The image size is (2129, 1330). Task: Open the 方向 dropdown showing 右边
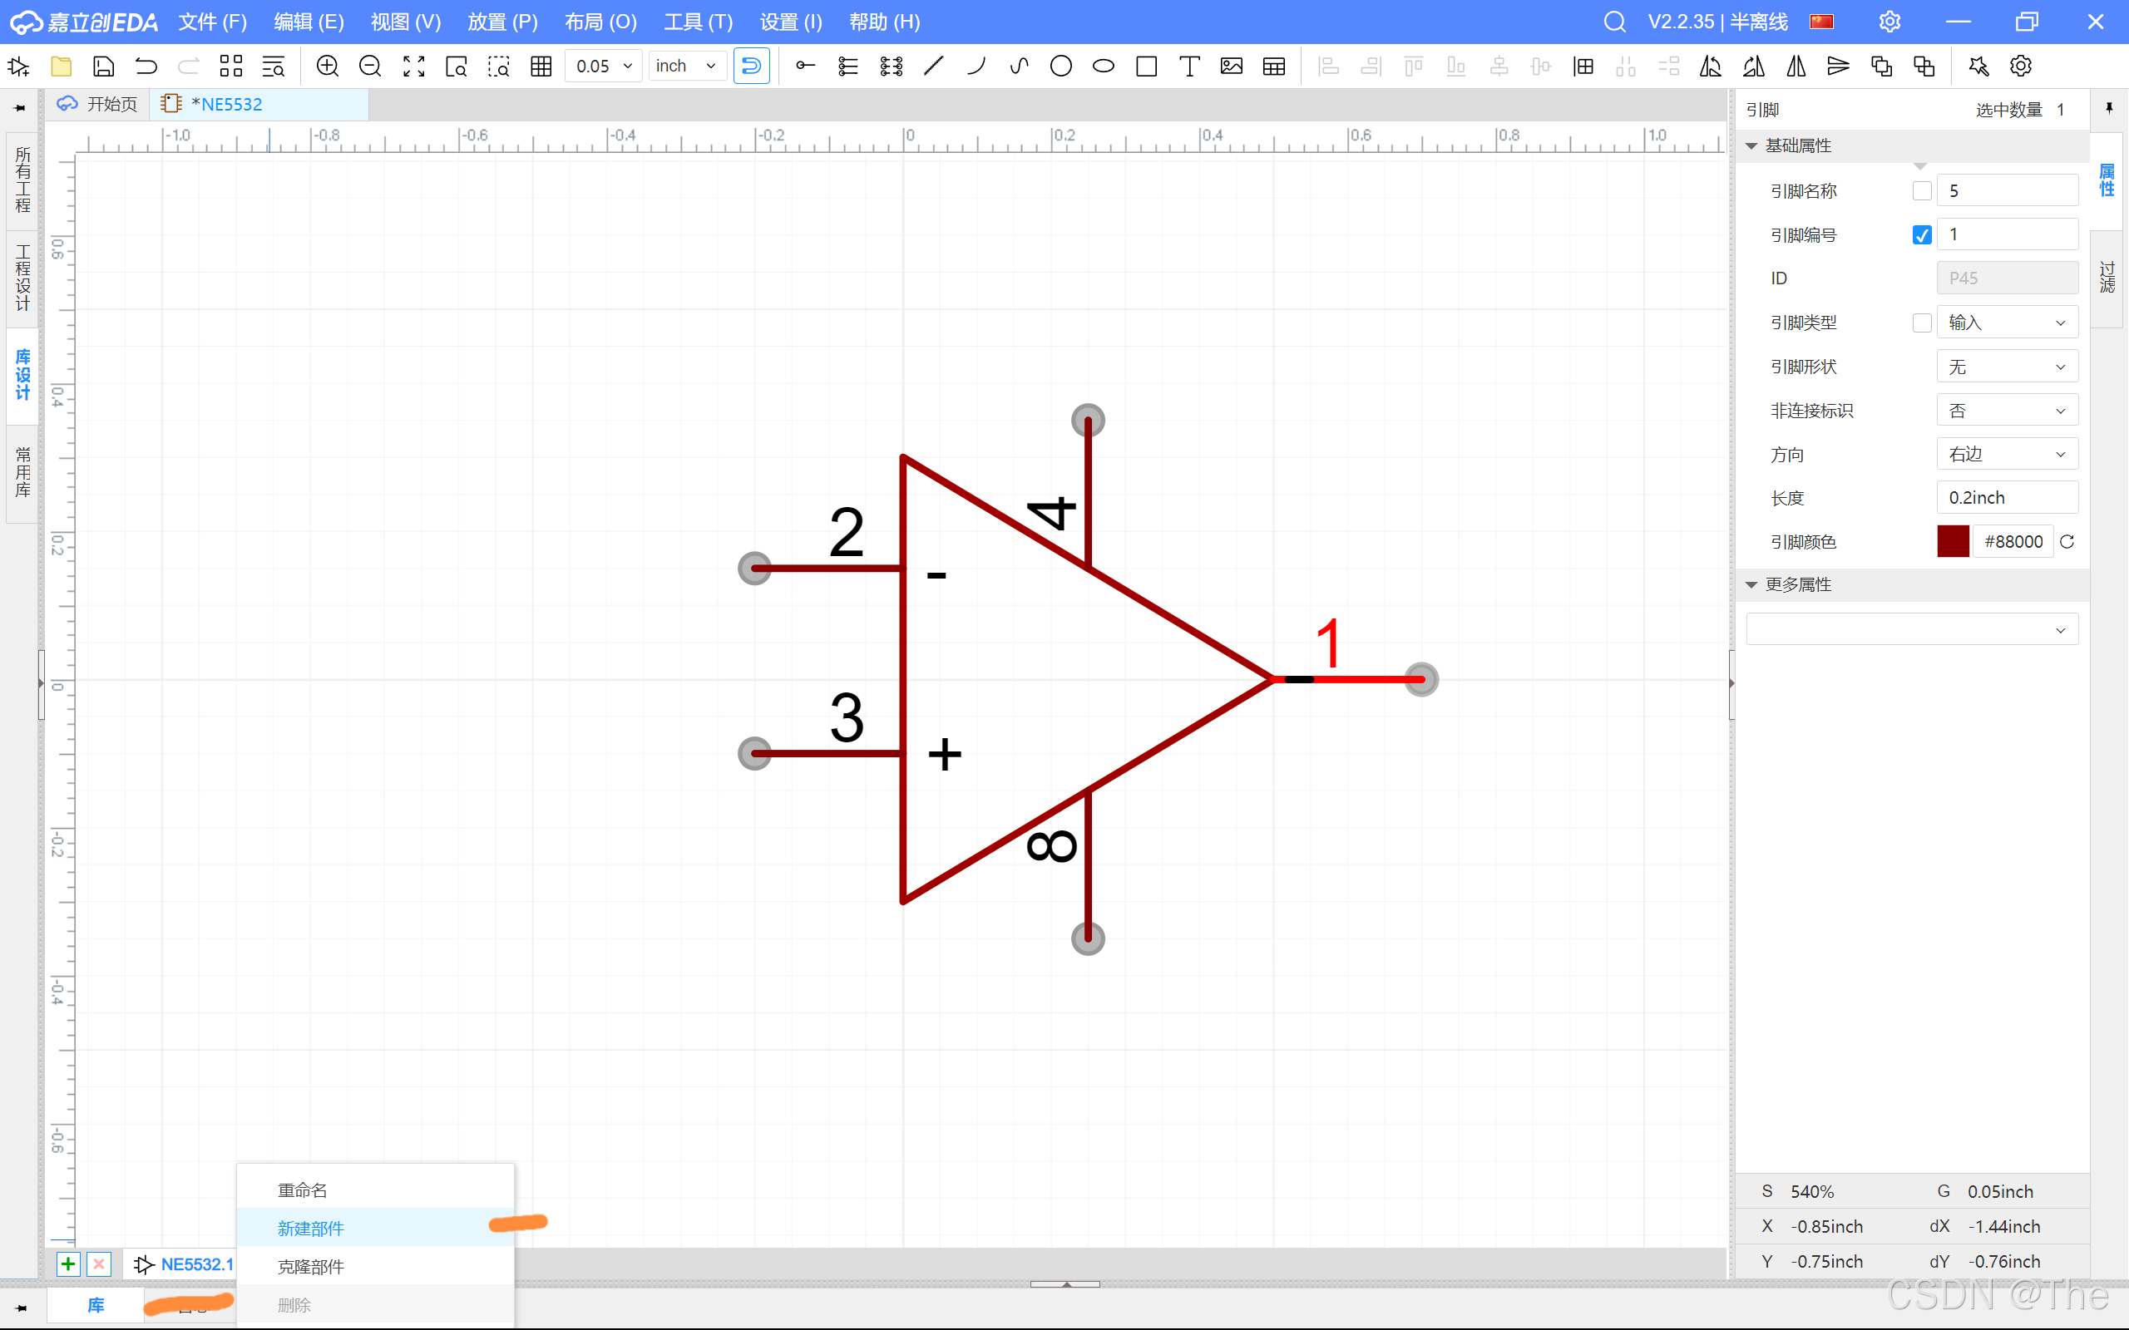(x=2007, y=455)
